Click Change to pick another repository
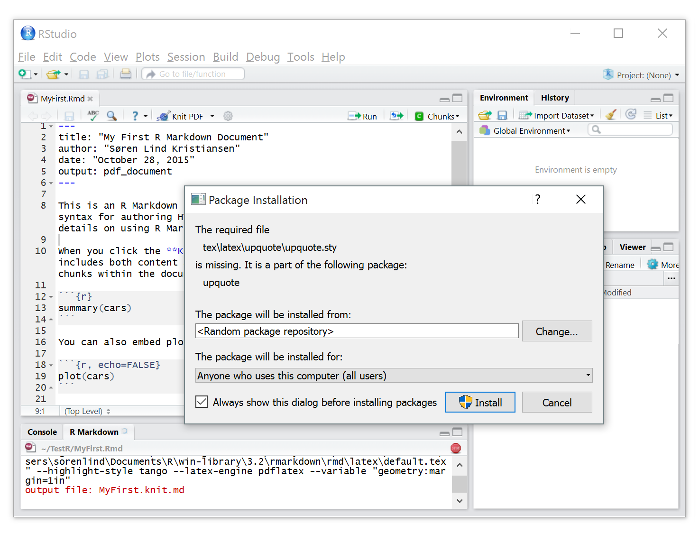This screenshot has width=699, height=542. (x=557, y=331)
